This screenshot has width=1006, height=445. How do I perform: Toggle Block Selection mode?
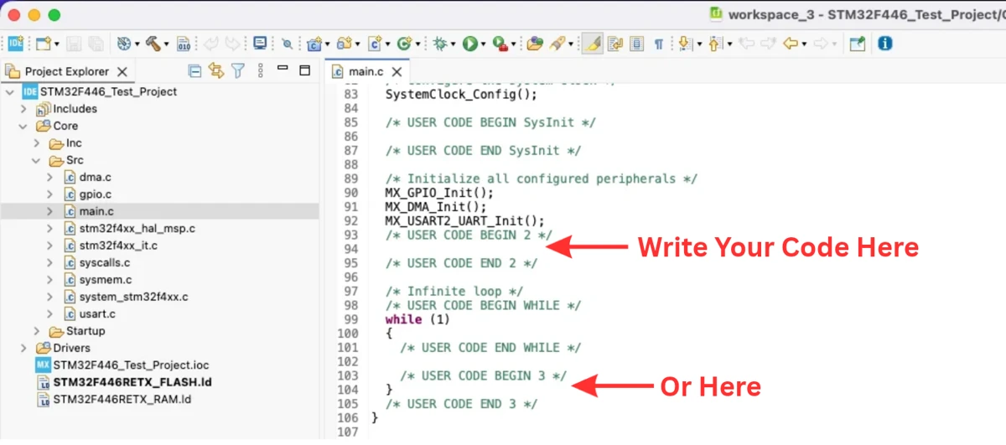[x=637, y=44]
